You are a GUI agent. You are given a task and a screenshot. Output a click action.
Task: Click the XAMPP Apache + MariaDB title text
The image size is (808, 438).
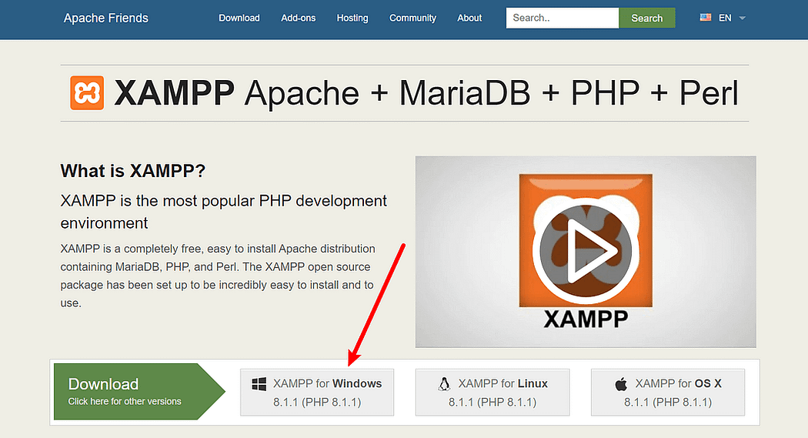(x=426, y=93)
